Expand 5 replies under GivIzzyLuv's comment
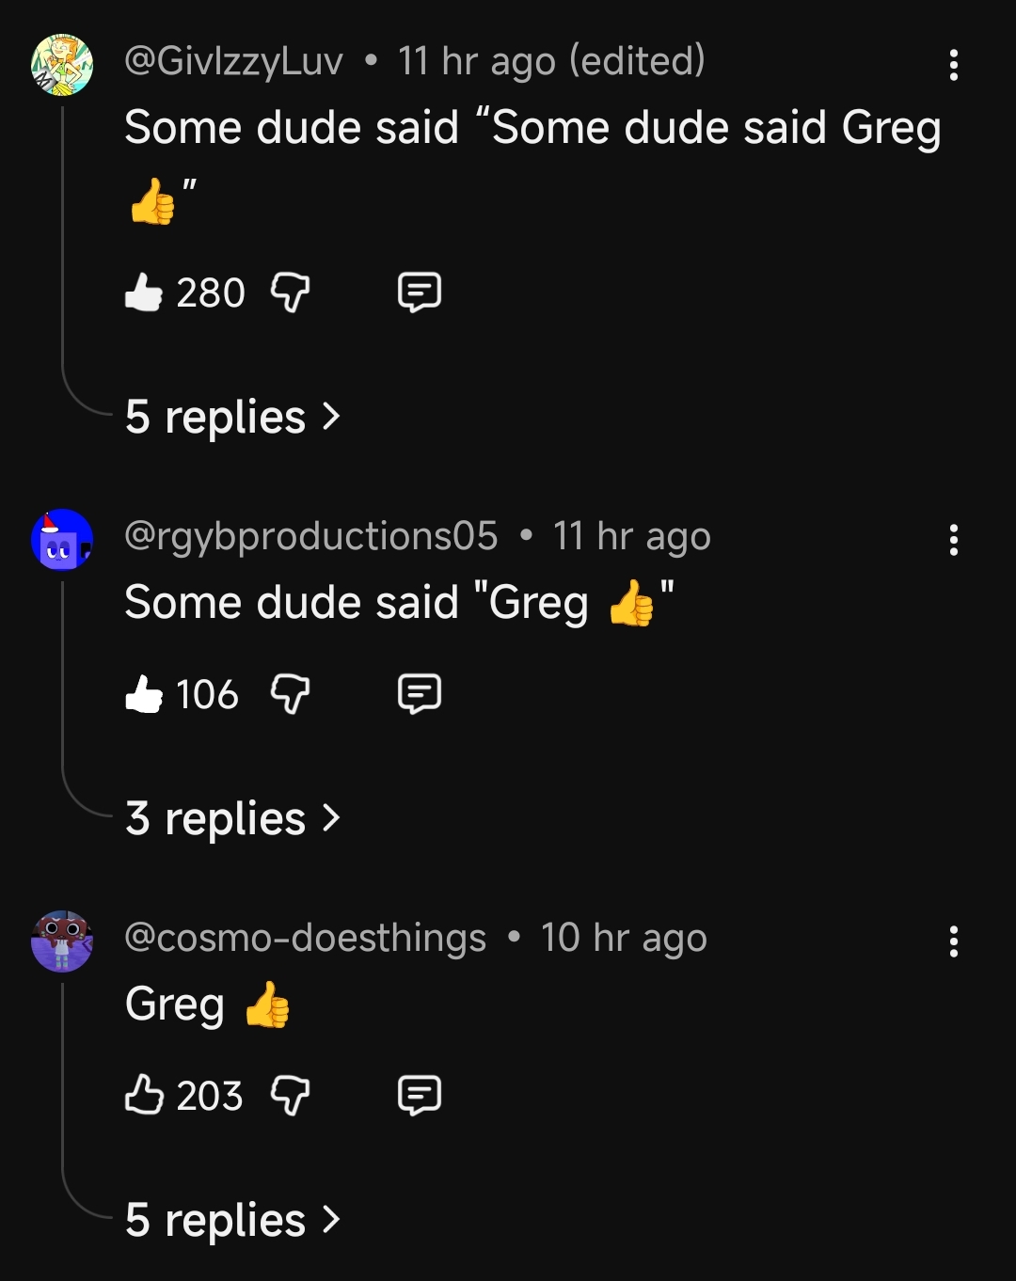The image size is (1016, 1281). 232,417
